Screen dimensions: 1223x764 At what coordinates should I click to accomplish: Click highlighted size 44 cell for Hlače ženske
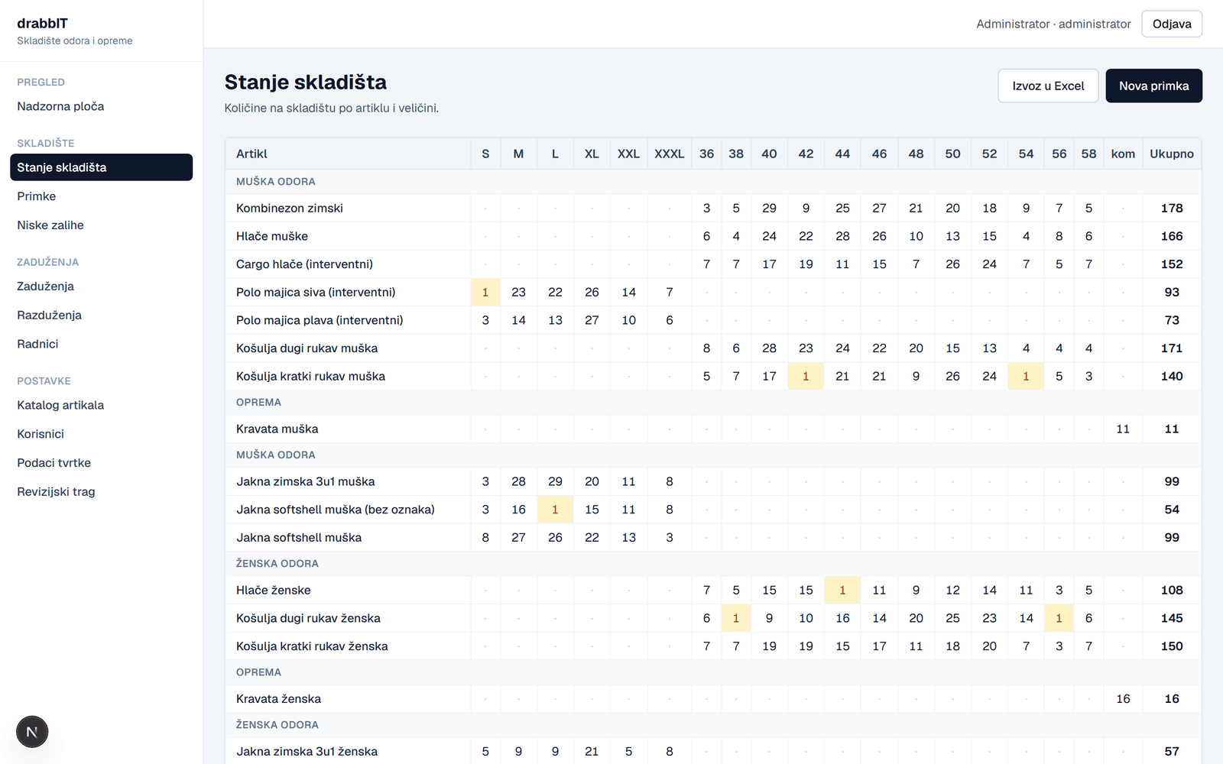(842, 590)
